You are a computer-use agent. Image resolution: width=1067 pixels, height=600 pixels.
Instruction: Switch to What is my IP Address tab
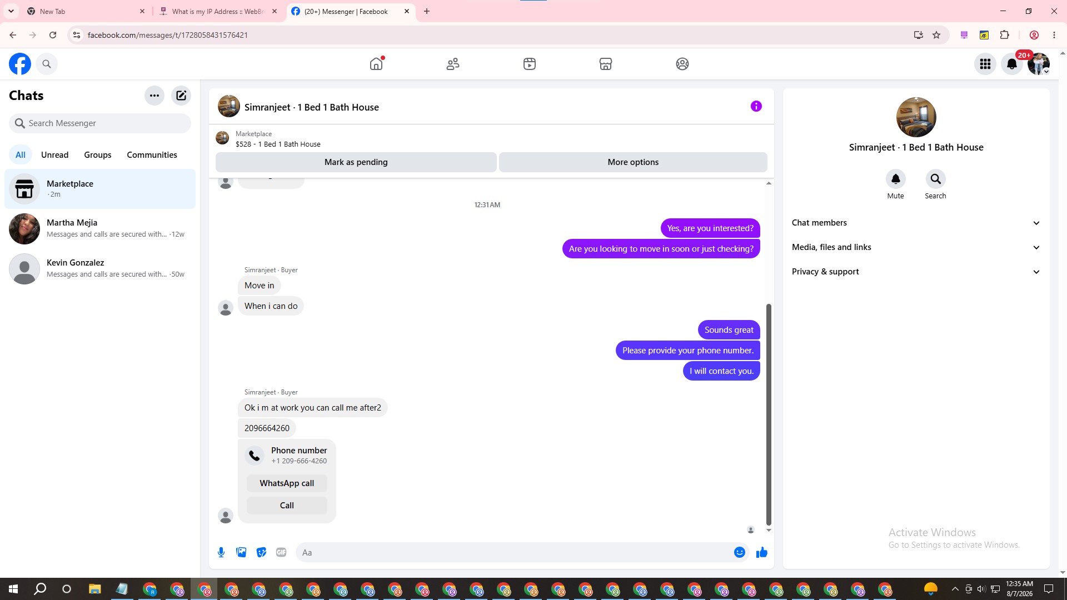pos(218,11)
